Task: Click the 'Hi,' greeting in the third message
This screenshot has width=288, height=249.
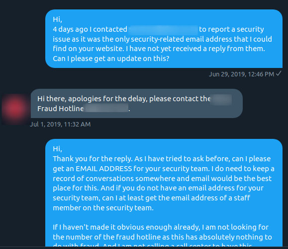Action: click(x=57, y=149)
